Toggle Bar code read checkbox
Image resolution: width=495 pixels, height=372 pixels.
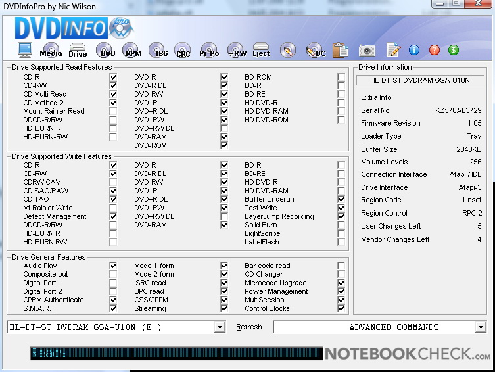[341, 266]
